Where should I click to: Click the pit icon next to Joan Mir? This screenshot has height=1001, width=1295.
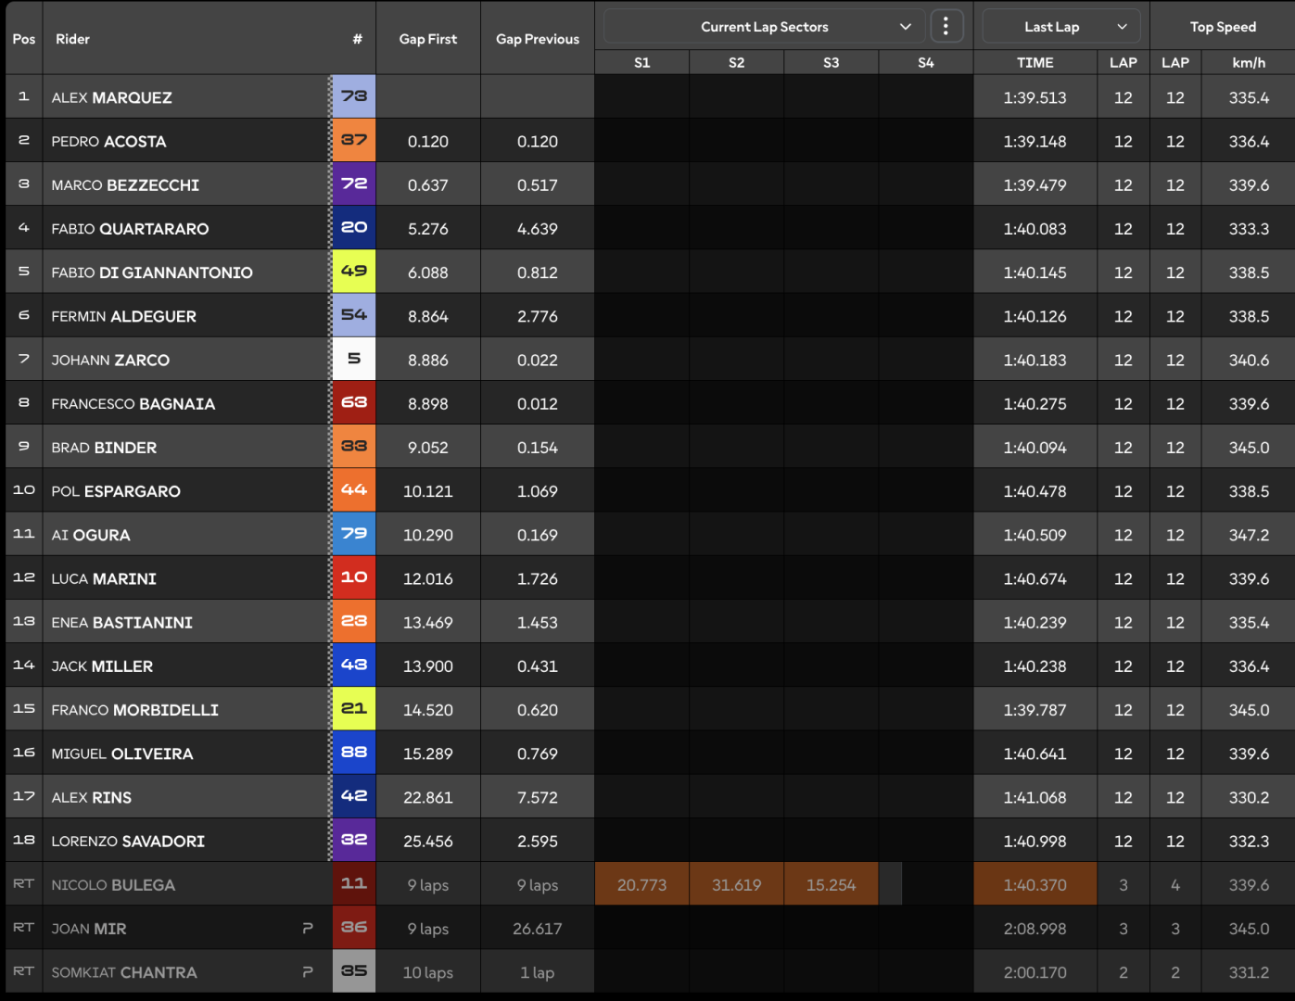(x=308, y=929)
